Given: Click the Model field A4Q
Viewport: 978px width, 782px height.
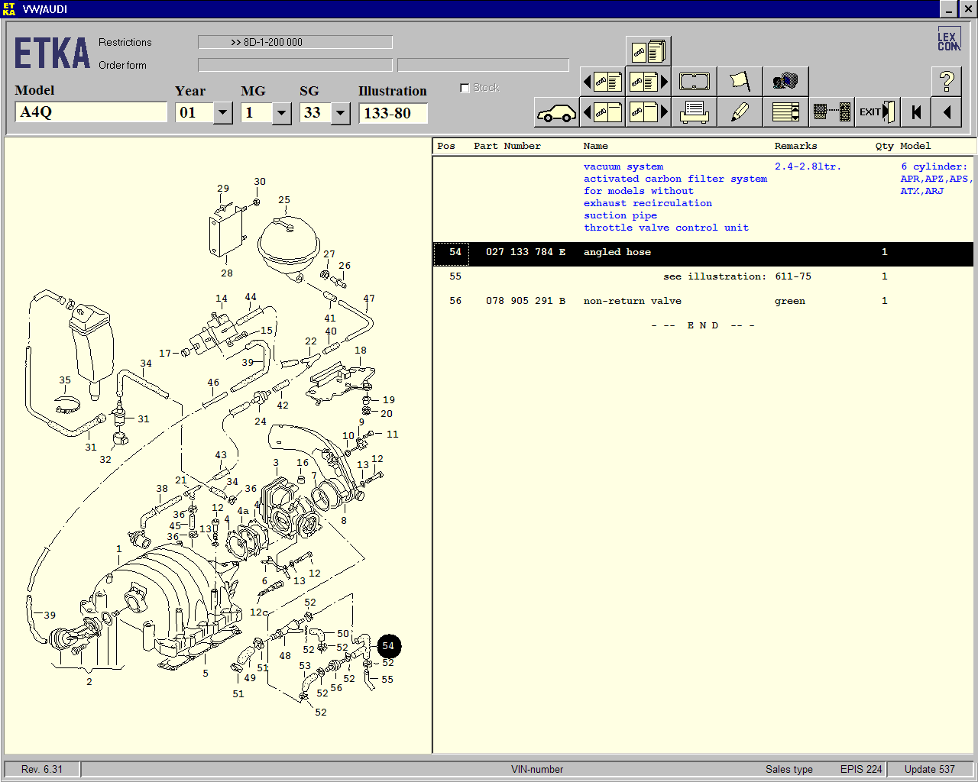Looking at the screenshot, I should 91,112.
